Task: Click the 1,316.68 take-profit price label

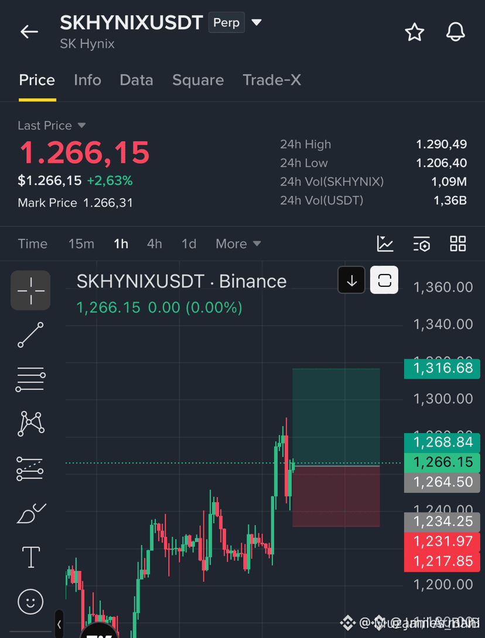Action: point(442,368)
